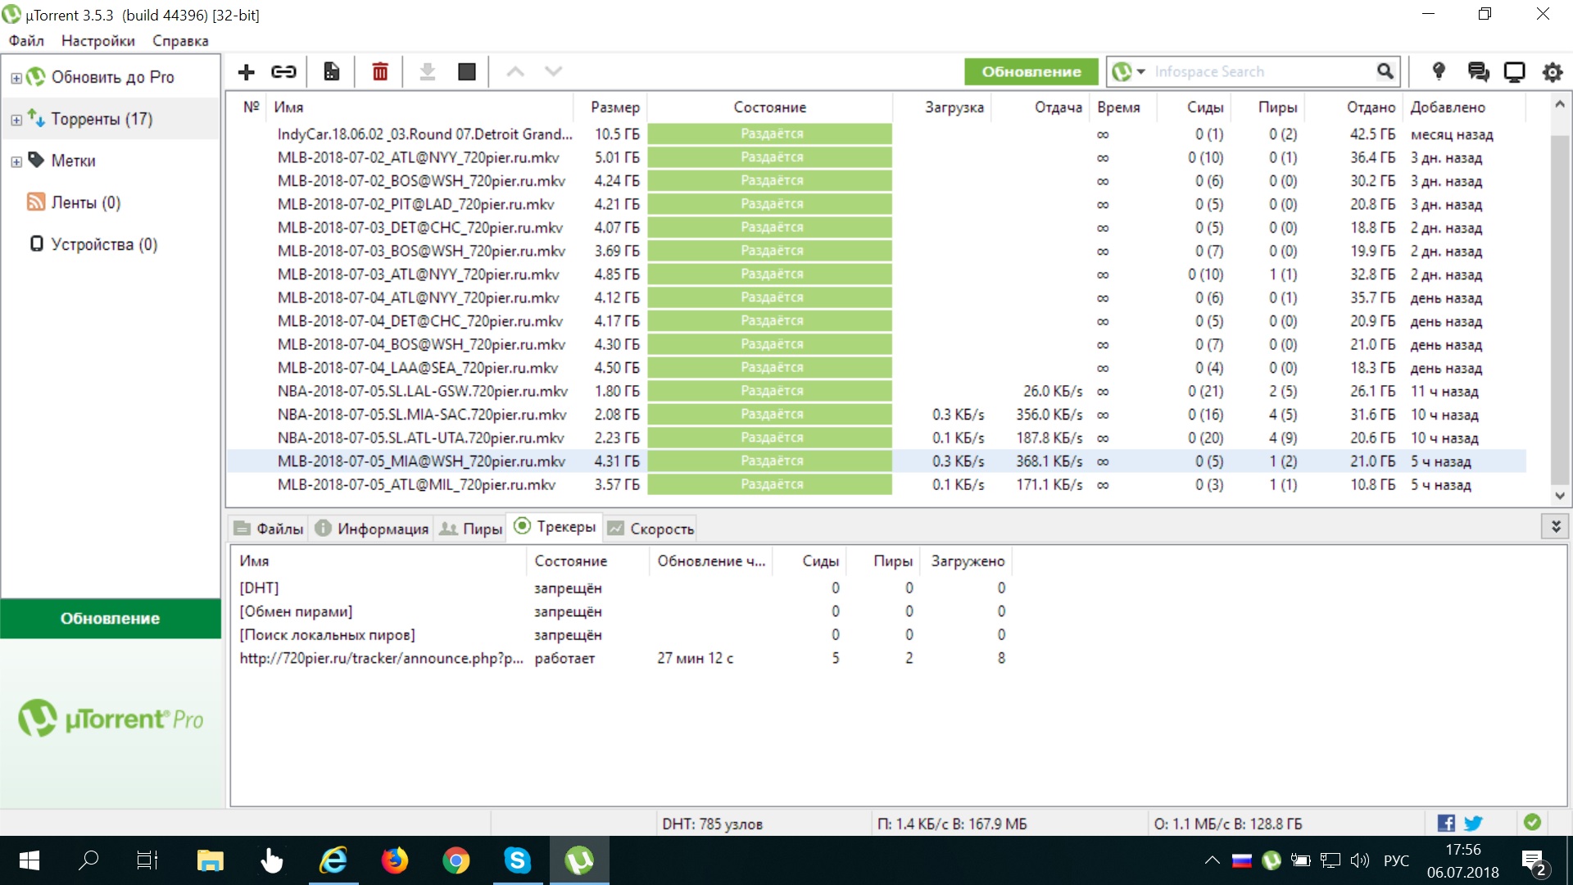This screenshot has height=885, width=1573.
Task: Click the Add Torrent plus icon
Action: click(x=246, y=72)
